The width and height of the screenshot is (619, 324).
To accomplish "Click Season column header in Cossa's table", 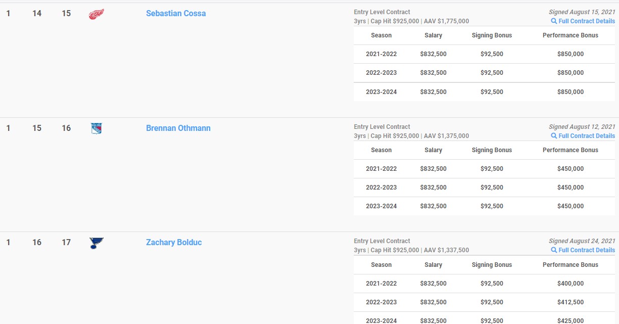I will click(x=381, y=35).
